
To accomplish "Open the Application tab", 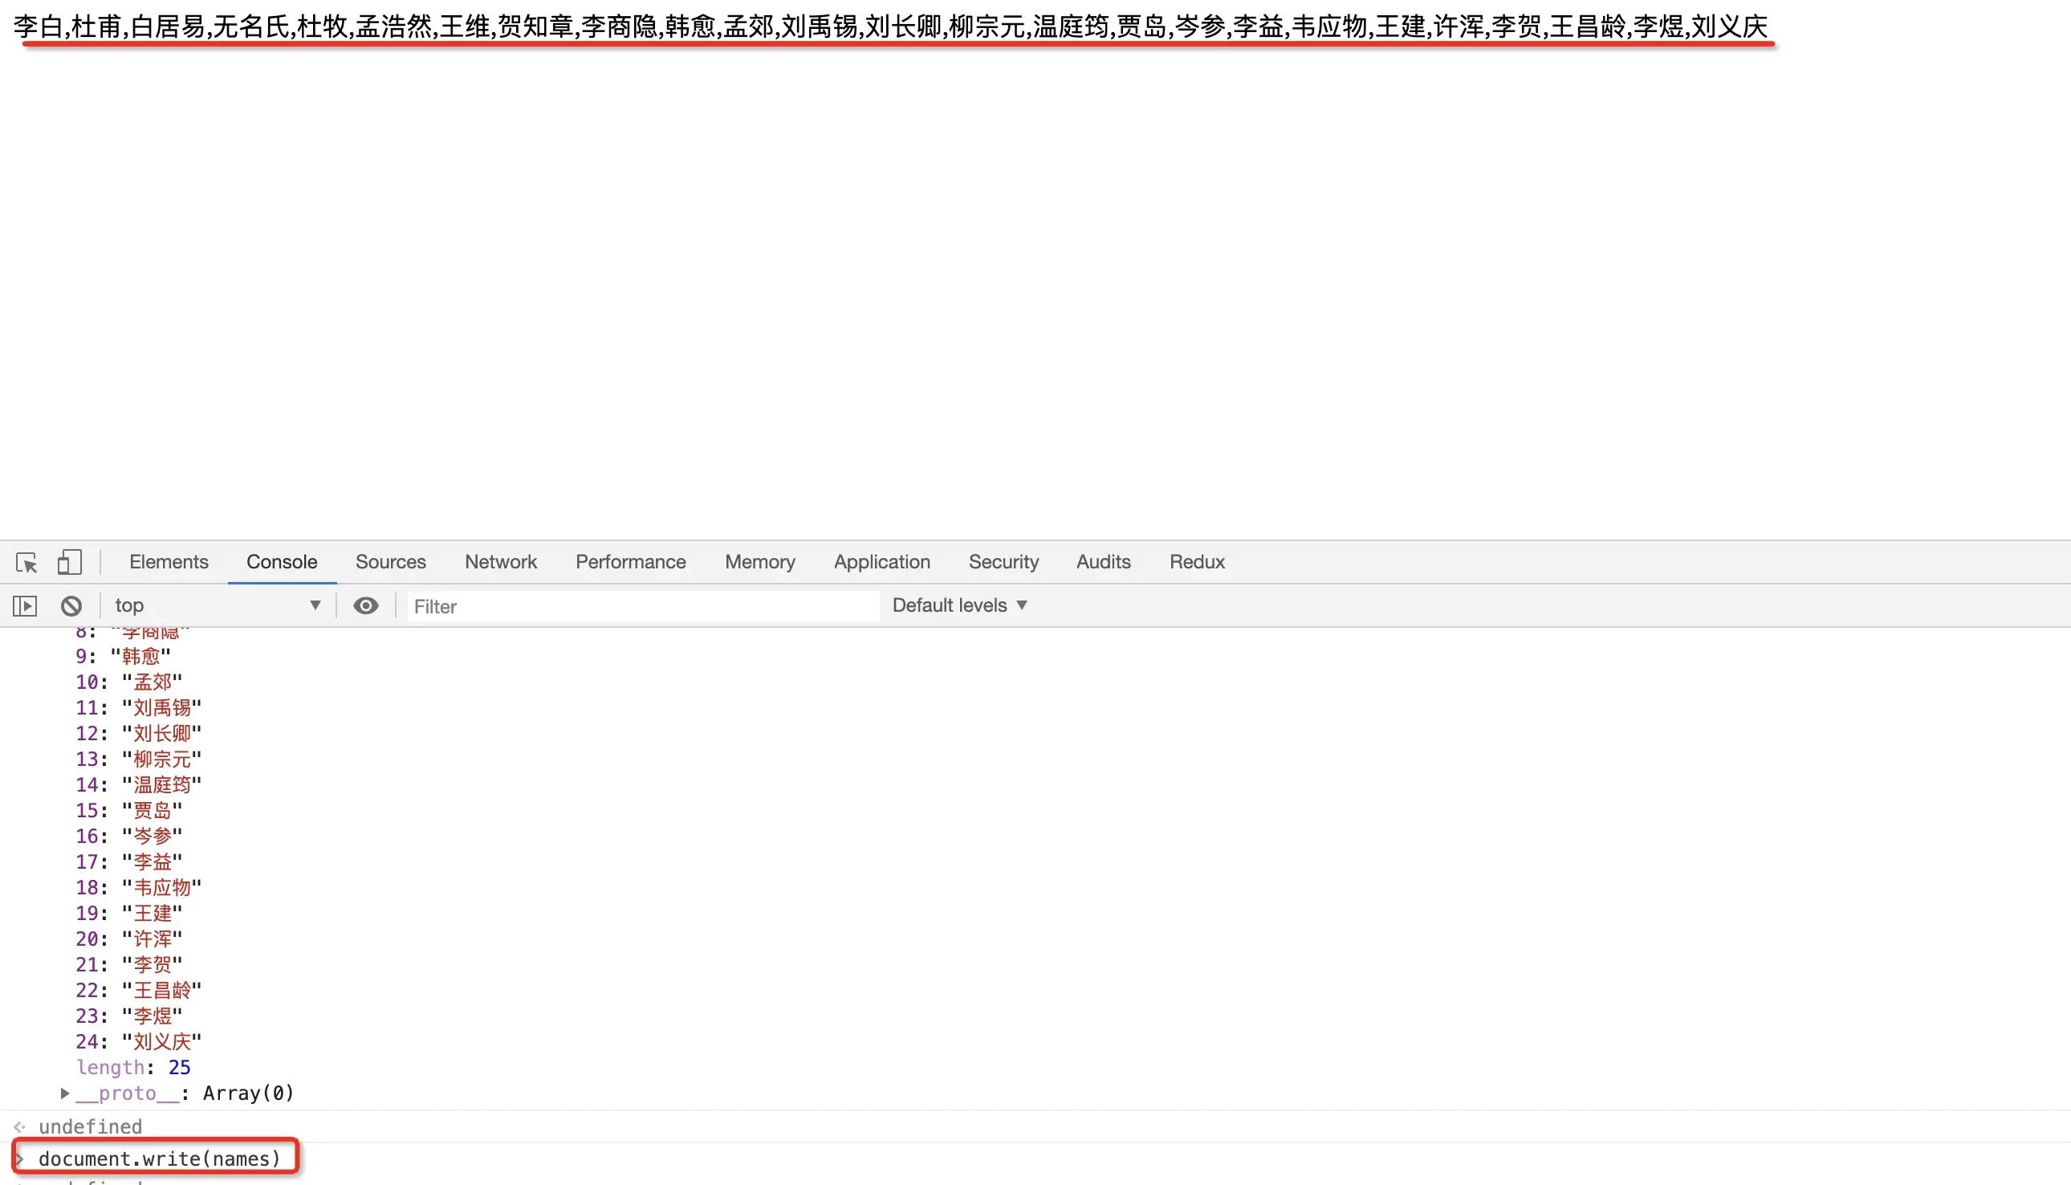I will tap(881, 562).
